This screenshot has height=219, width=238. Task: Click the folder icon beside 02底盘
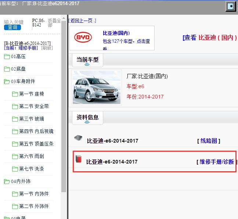7,69
